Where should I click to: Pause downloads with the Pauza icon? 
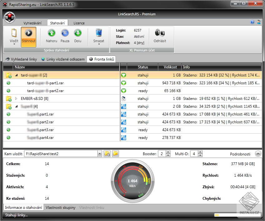tap(65, 33)
